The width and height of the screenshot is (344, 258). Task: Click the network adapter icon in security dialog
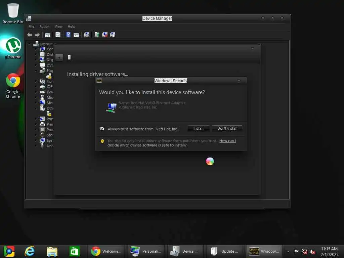[111, 107]
